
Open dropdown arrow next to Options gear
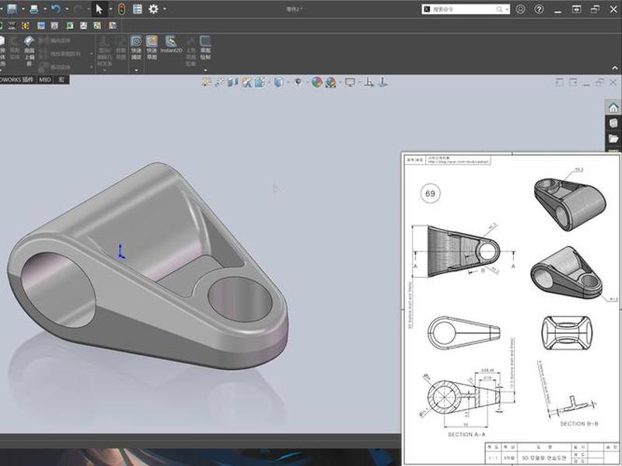click(165, 9)
